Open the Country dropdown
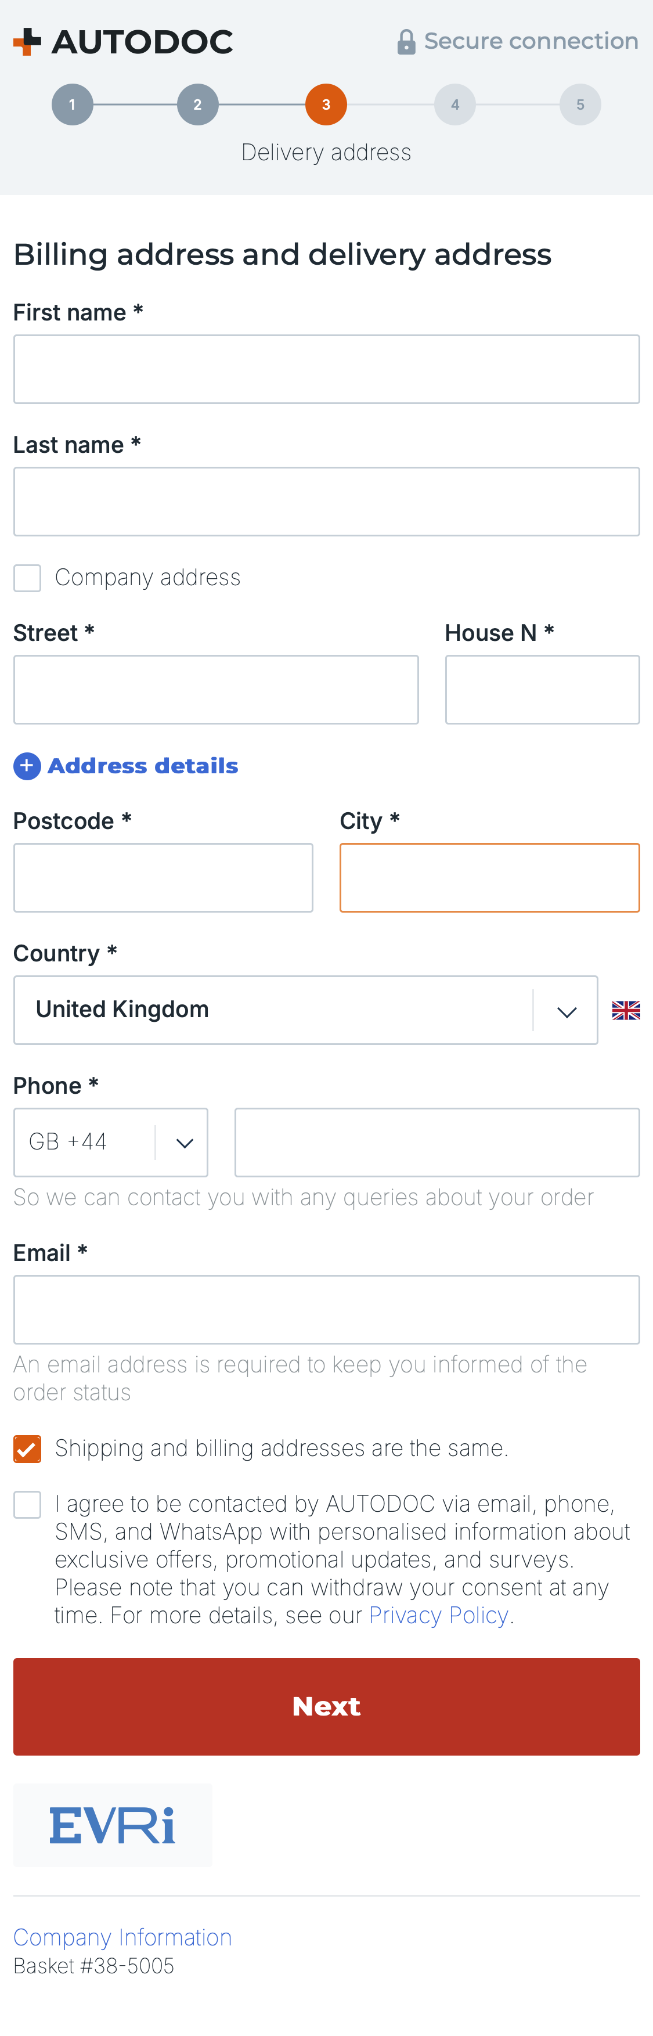 [x=566, y=1010]
